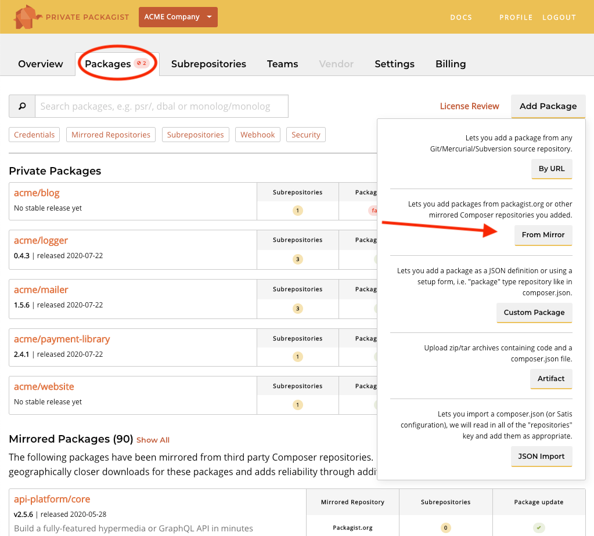594x536 pixels.
Task: Expand mirrored packages with Show All
Action: [x=153, y=440]
